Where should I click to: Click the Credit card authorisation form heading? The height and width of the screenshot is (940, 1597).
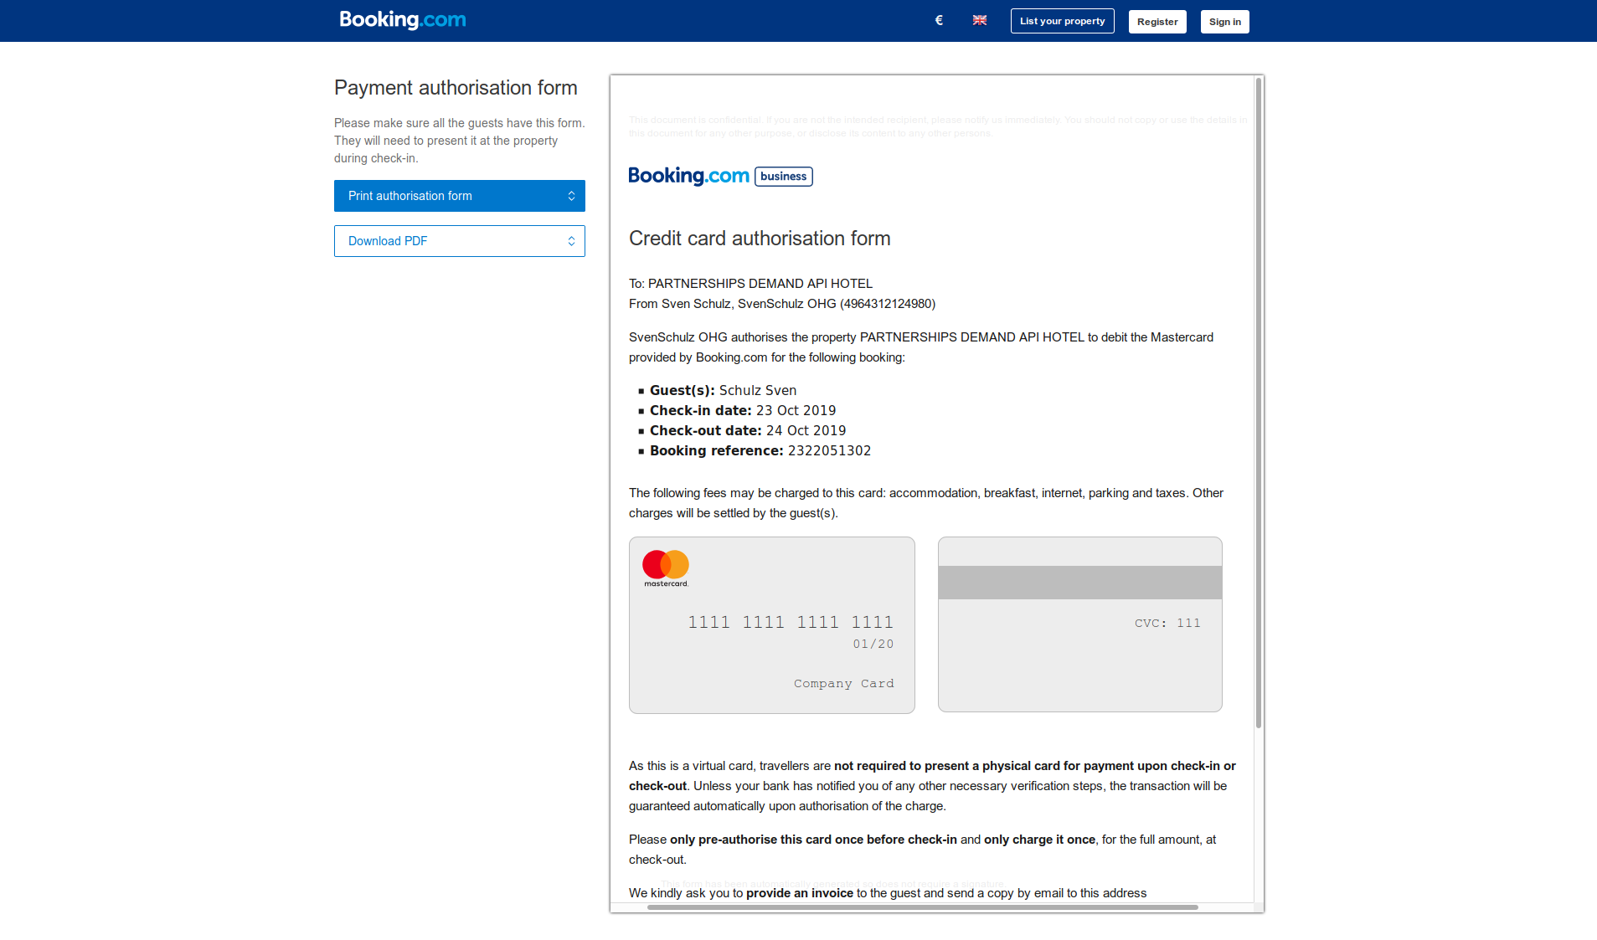[760, 239]
